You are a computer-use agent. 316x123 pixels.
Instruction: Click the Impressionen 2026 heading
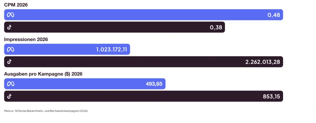pos(26,40)
